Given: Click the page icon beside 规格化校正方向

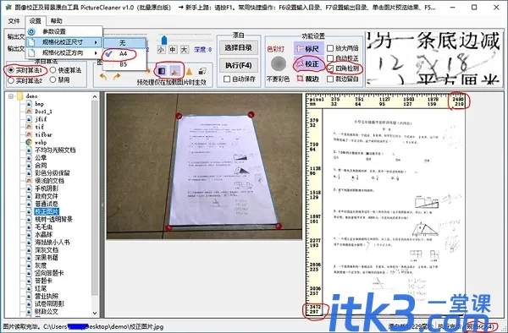Looking at the screenshot, I should point(31,52).
